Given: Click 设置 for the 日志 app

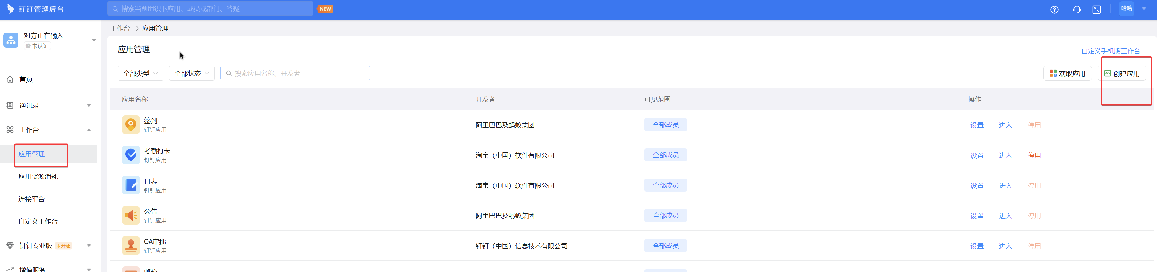Looking at the screenshot, I should click(977, 185).
